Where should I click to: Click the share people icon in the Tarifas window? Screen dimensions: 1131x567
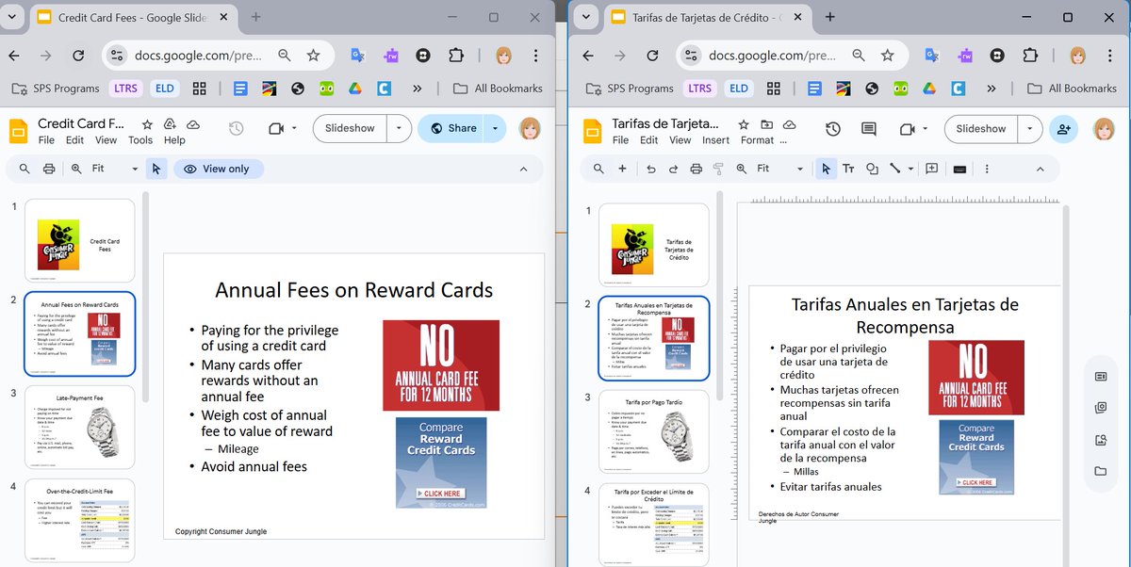(x=1064, y=129)
